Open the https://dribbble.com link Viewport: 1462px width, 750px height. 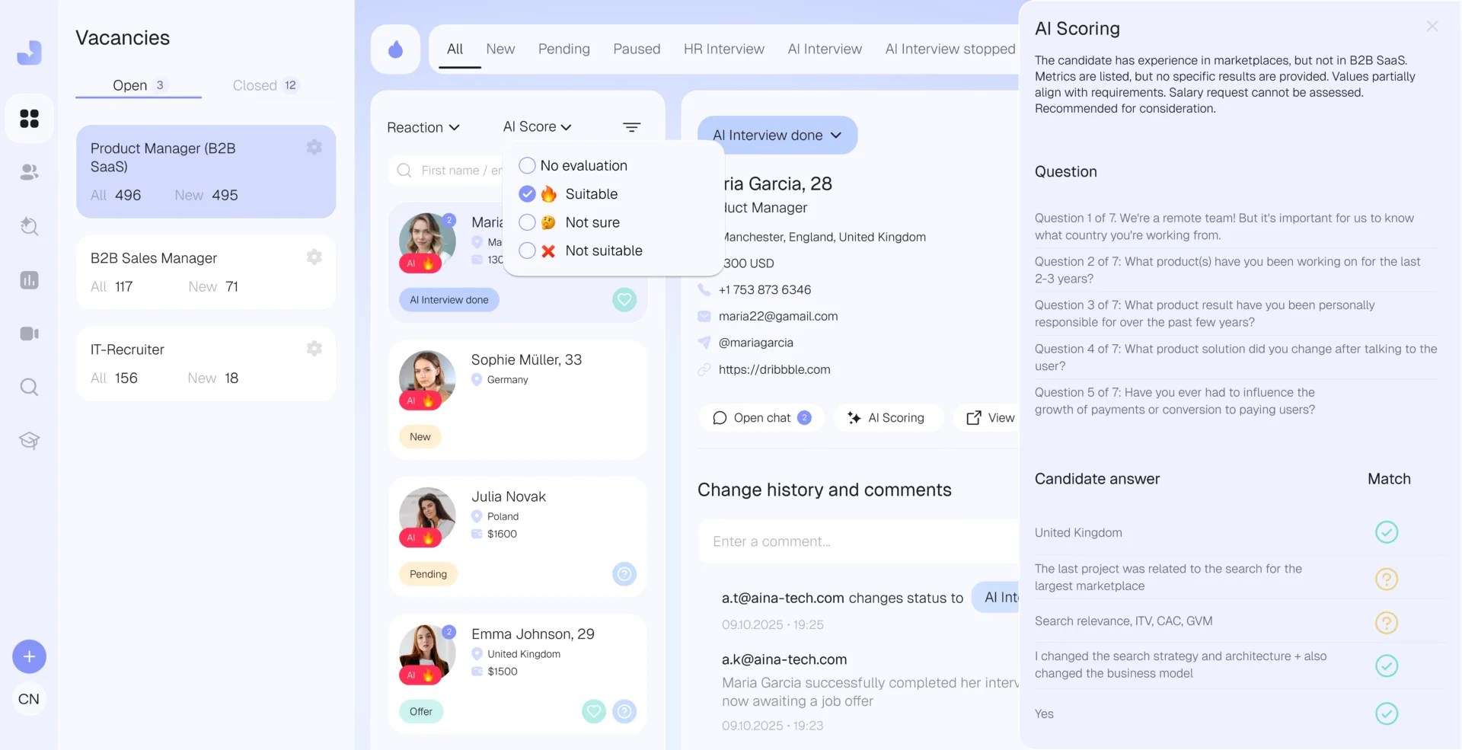point(774,369)
